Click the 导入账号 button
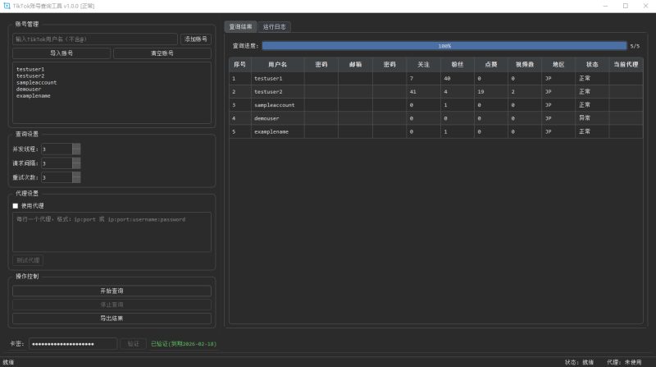656x367 pixels. pos(61,53)
